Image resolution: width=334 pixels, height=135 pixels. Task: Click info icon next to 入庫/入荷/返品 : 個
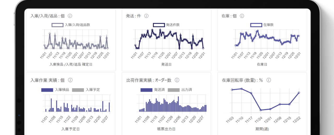[x=70, y=16]
